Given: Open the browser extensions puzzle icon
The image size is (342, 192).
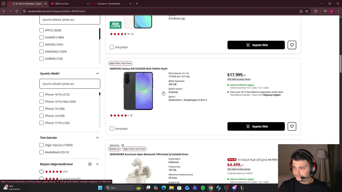Looking at the screenshot, I should click(x=316, y=11).
